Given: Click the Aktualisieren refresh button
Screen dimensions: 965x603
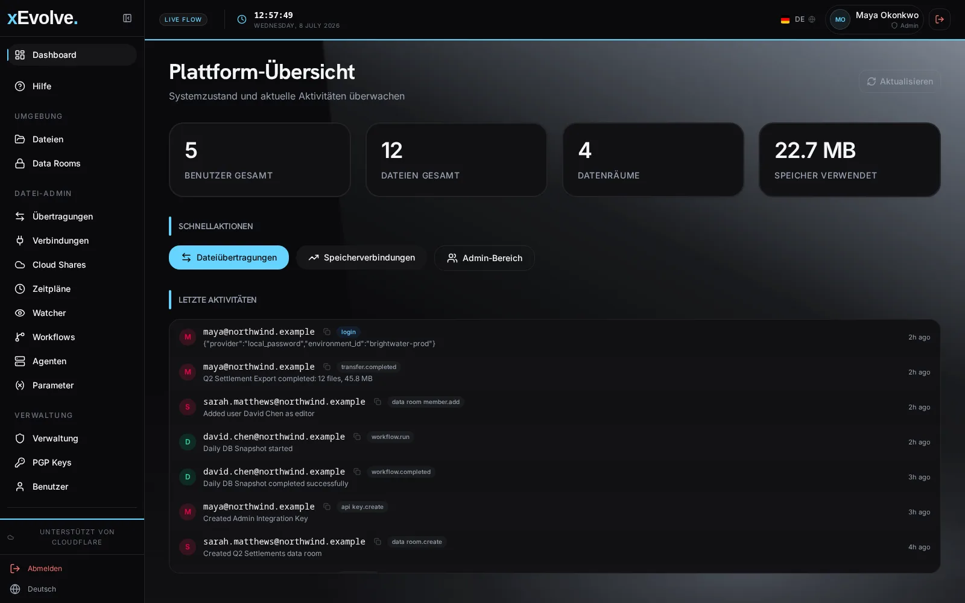Looking at the screenshot, I should coord(900,81).
